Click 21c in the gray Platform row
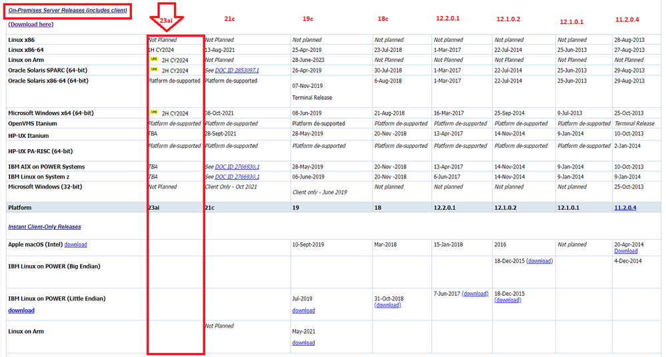 click(x=210, y=208)
